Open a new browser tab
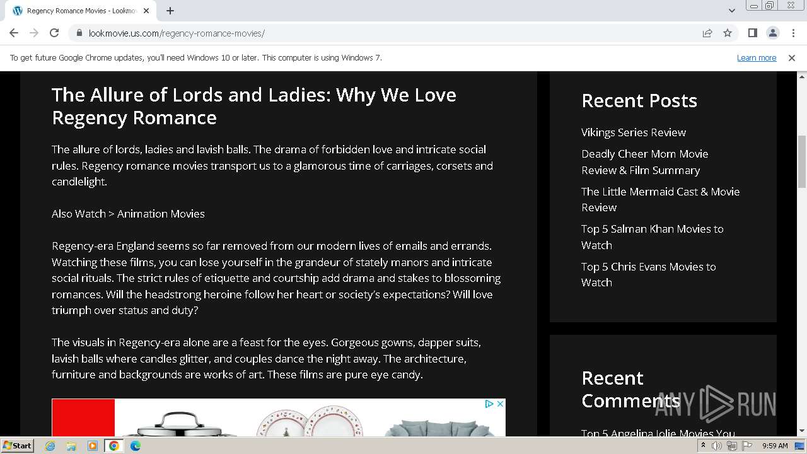 pyautogui.click(x=170, y=11)
